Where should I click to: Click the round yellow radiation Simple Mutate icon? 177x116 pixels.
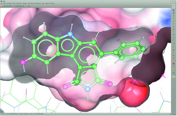click(x=173, y=50)
